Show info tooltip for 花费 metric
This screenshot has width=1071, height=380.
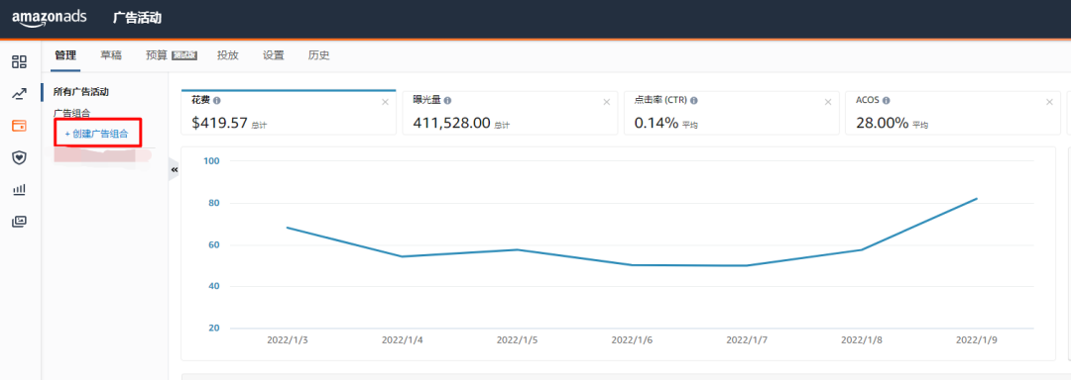tap(216, 100)
